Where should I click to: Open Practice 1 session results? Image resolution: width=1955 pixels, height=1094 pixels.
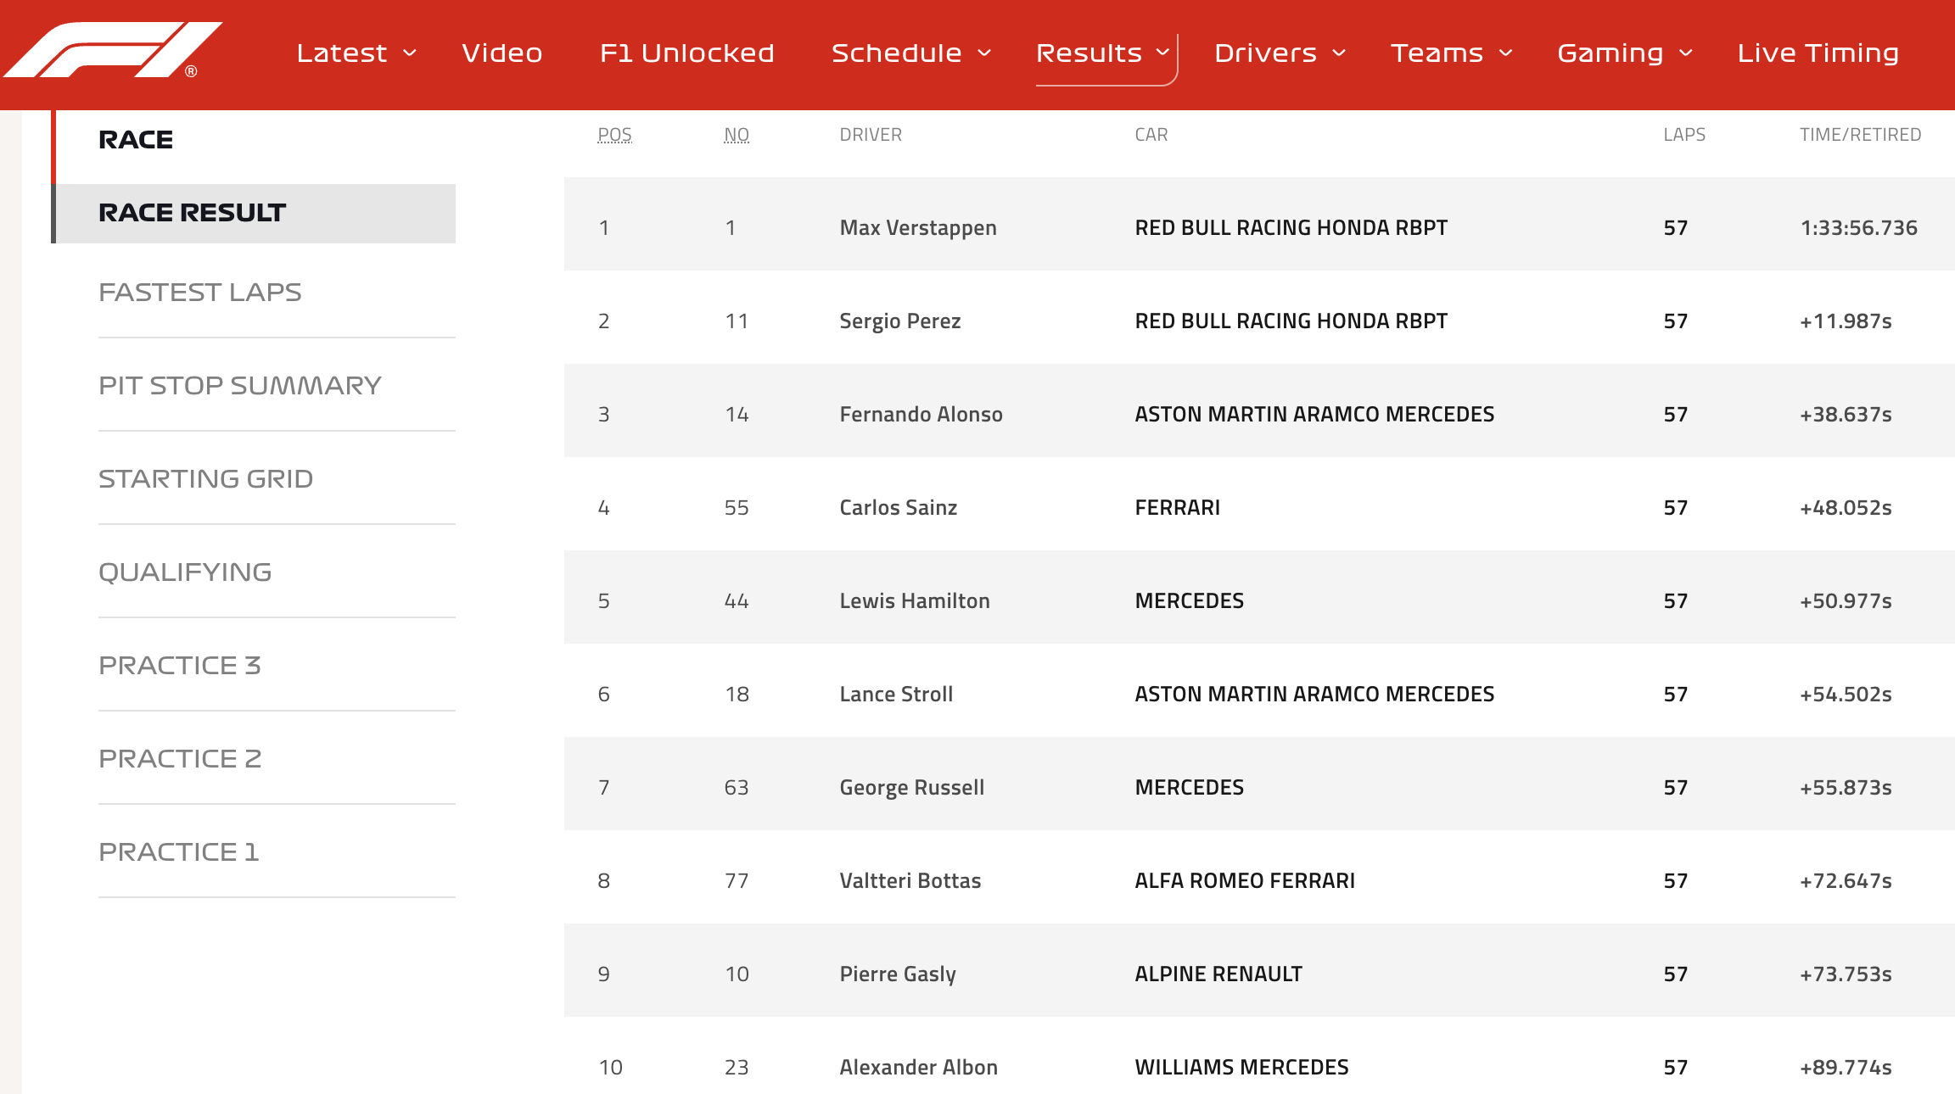pos(178,852)
